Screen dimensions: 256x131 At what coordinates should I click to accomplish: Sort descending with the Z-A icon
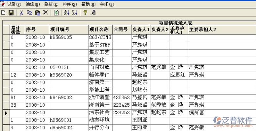(75, 13)
